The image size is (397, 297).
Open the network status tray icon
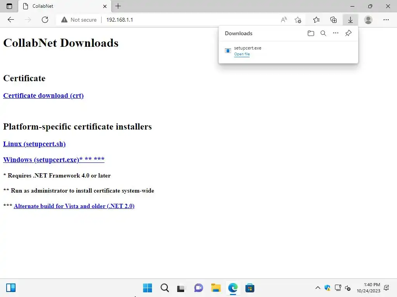pos(338,288)
